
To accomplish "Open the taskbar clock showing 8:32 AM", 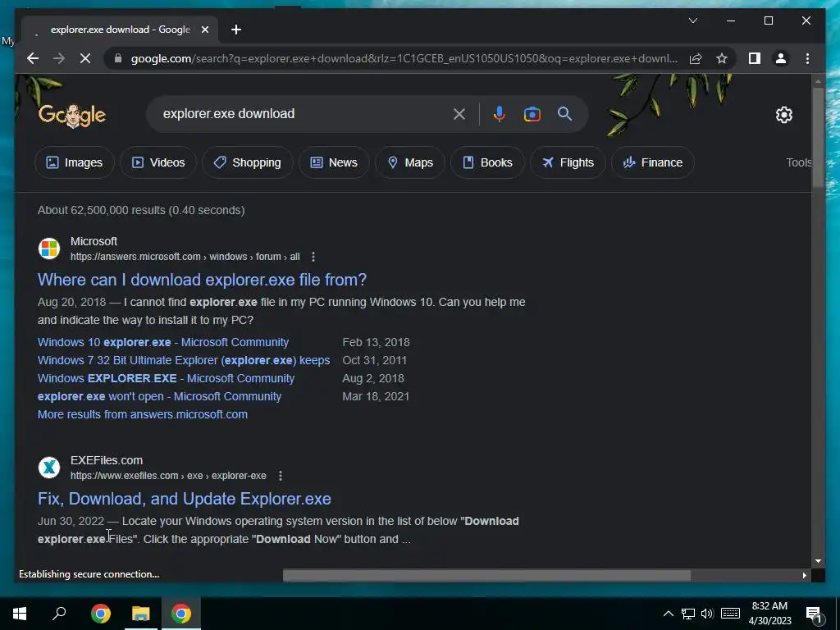I will [769, 614].
